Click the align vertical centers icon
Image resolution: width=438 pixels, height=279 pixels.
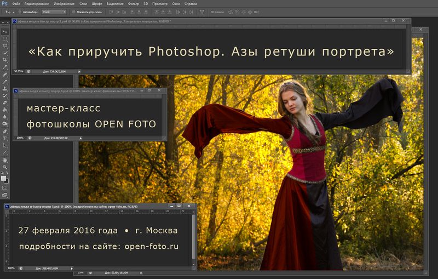(118, 12)
